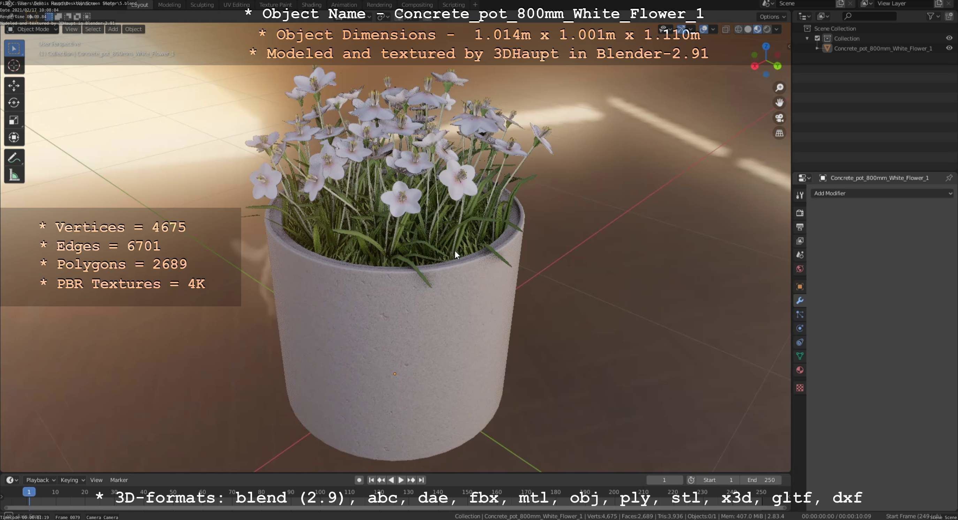Open Scene properties tab
The image size is (958, 520).
click(x=800, y=255)
